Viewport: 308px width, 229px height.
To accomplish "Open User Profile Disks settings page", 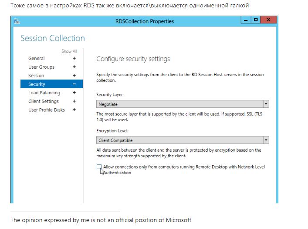I will click(46, 110).
